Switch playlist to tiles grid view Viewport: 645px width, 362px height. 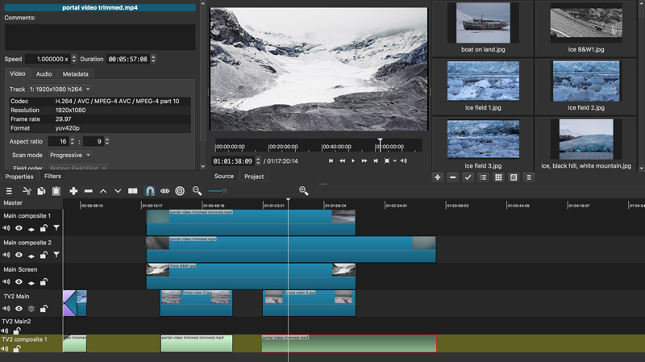point(498,177)
